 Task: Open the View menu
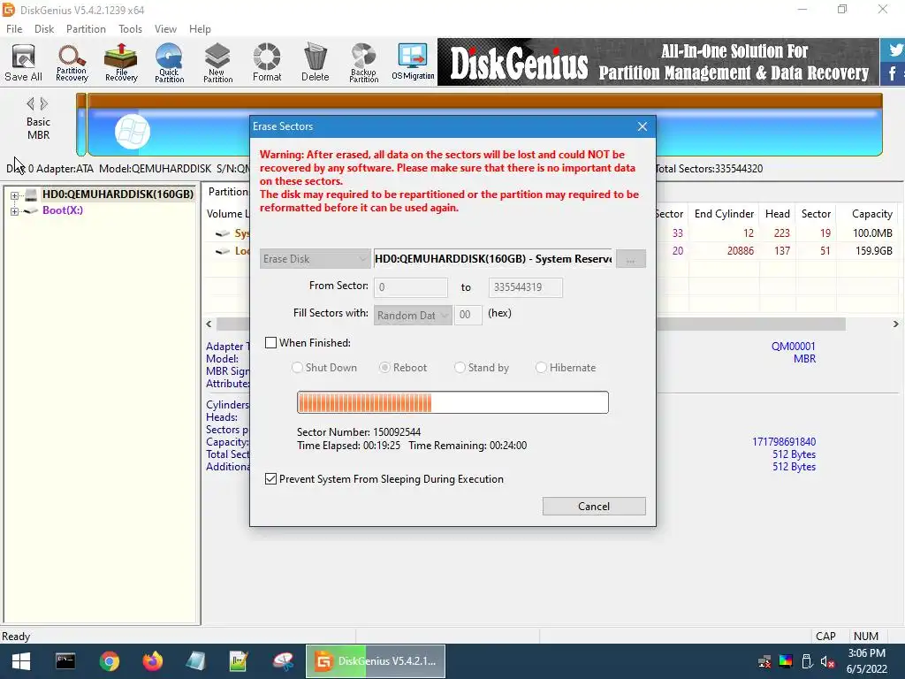click(x=165, y=29)
